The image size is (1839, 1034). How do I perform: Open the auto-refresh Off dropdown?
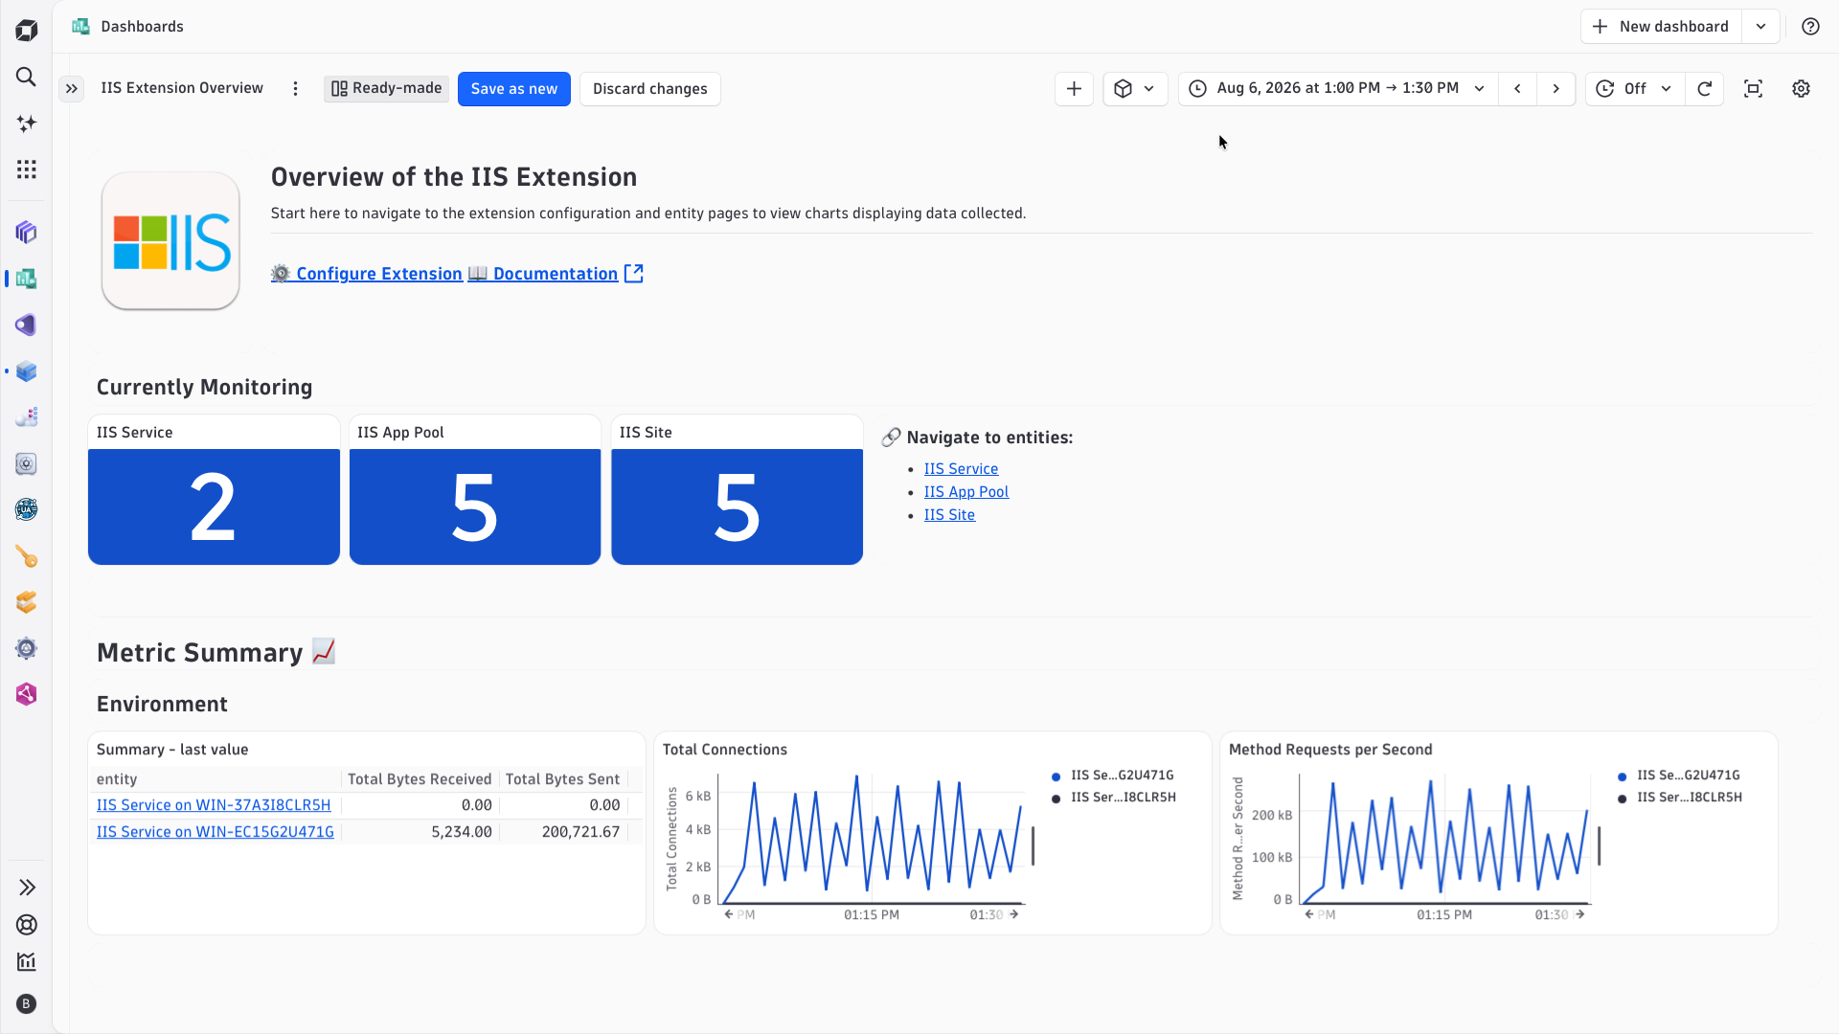point(1635,89)
